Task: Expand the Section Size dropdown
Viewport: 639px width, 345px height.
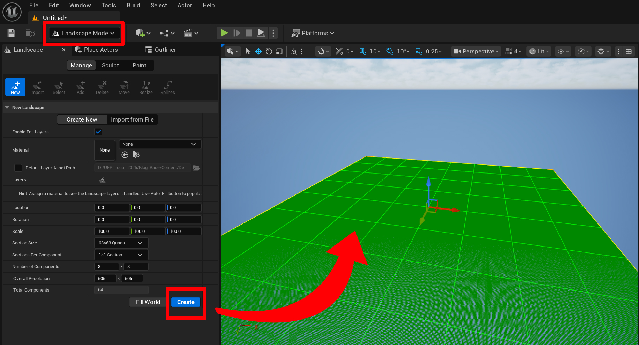Action: pos(121,243)
